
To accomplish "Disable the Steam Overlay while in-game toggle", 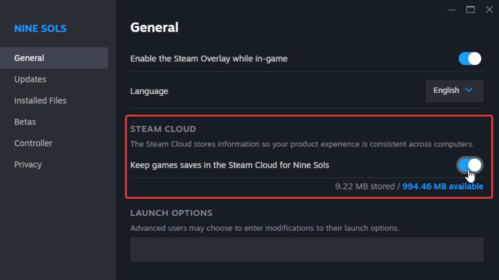I will [x=470, y=58].
